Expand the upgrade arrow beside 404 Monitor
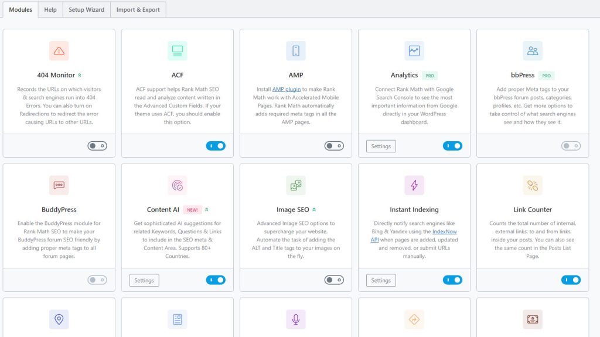Viewport: 600px width, 337px height. click(x=80, y=76)
